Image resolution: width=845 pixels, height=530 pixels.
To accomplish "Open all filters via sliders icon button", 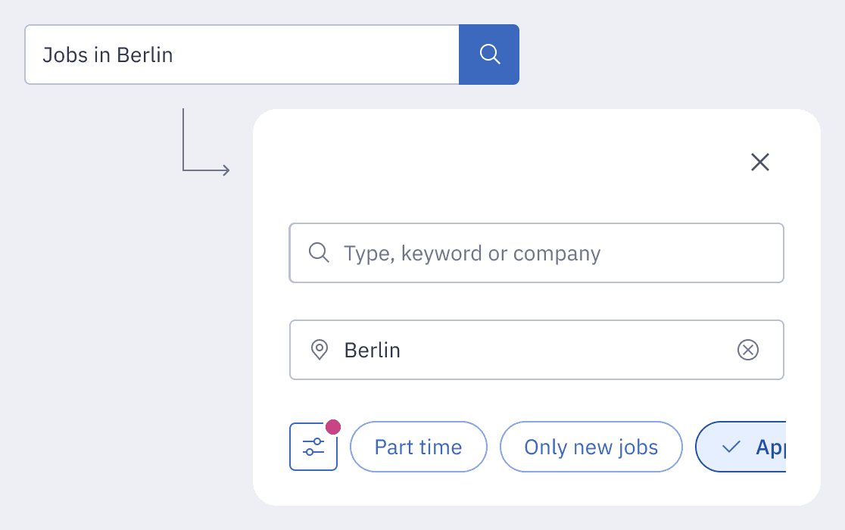I will (x=313, y=447).
